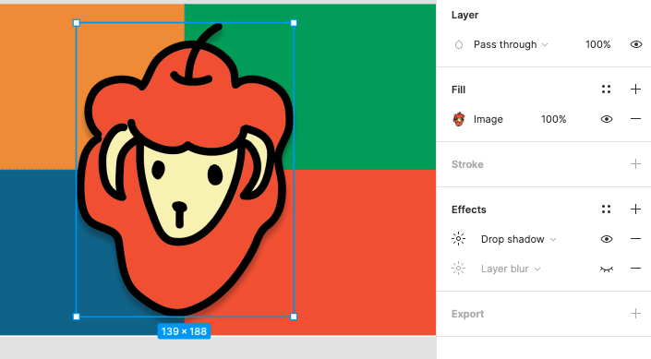This screenshot has width=651, height=359.
Task: Add a stroke with the plus icon
Action: (635, 164)
